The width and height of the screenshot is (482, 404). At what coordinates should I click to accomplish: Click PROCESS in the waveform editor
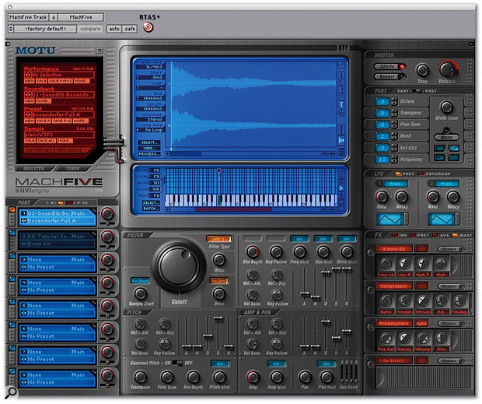tap(149, 154)
